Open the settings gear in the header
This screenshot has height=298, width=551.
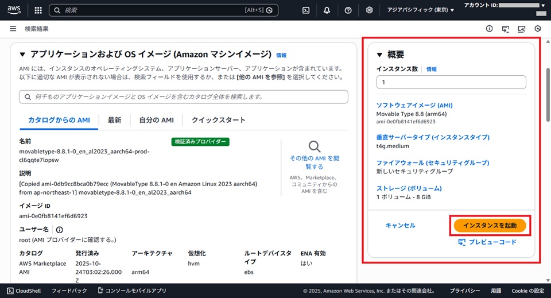369,10
